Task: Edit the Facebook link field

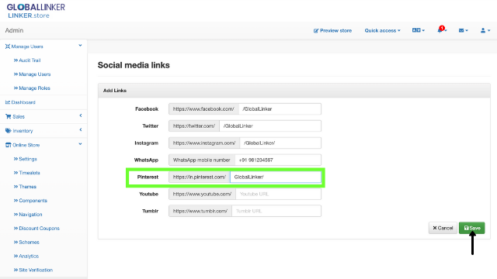Action: (x=280, y=108)
